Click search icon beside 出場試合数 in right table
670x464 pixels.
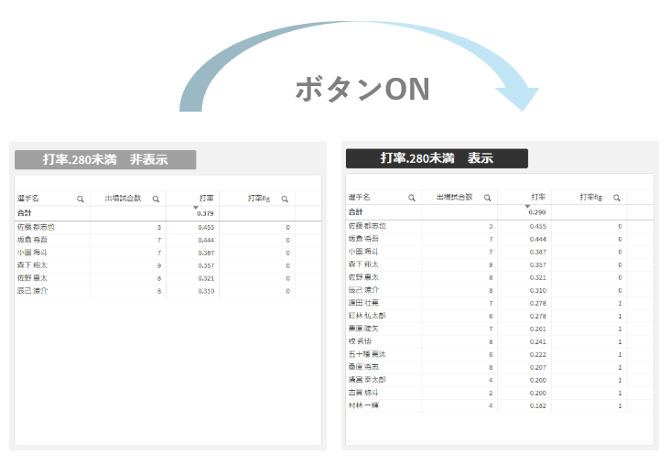tap(487, 198)
